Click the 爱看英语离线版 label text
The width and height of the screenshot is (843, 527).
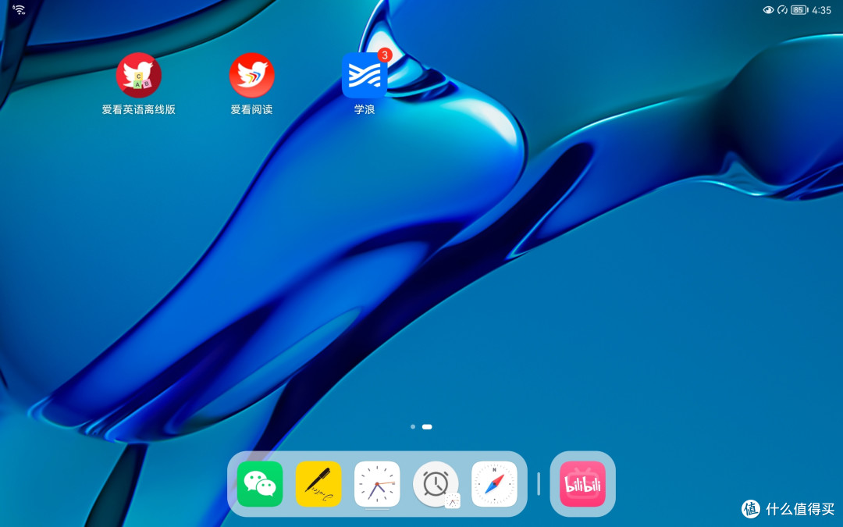(139, 109)
